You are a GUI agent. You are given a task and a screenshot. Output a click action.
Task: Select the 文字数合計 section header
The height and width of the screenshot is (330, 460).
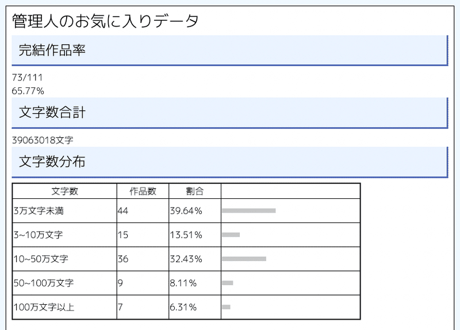[230, 113]
